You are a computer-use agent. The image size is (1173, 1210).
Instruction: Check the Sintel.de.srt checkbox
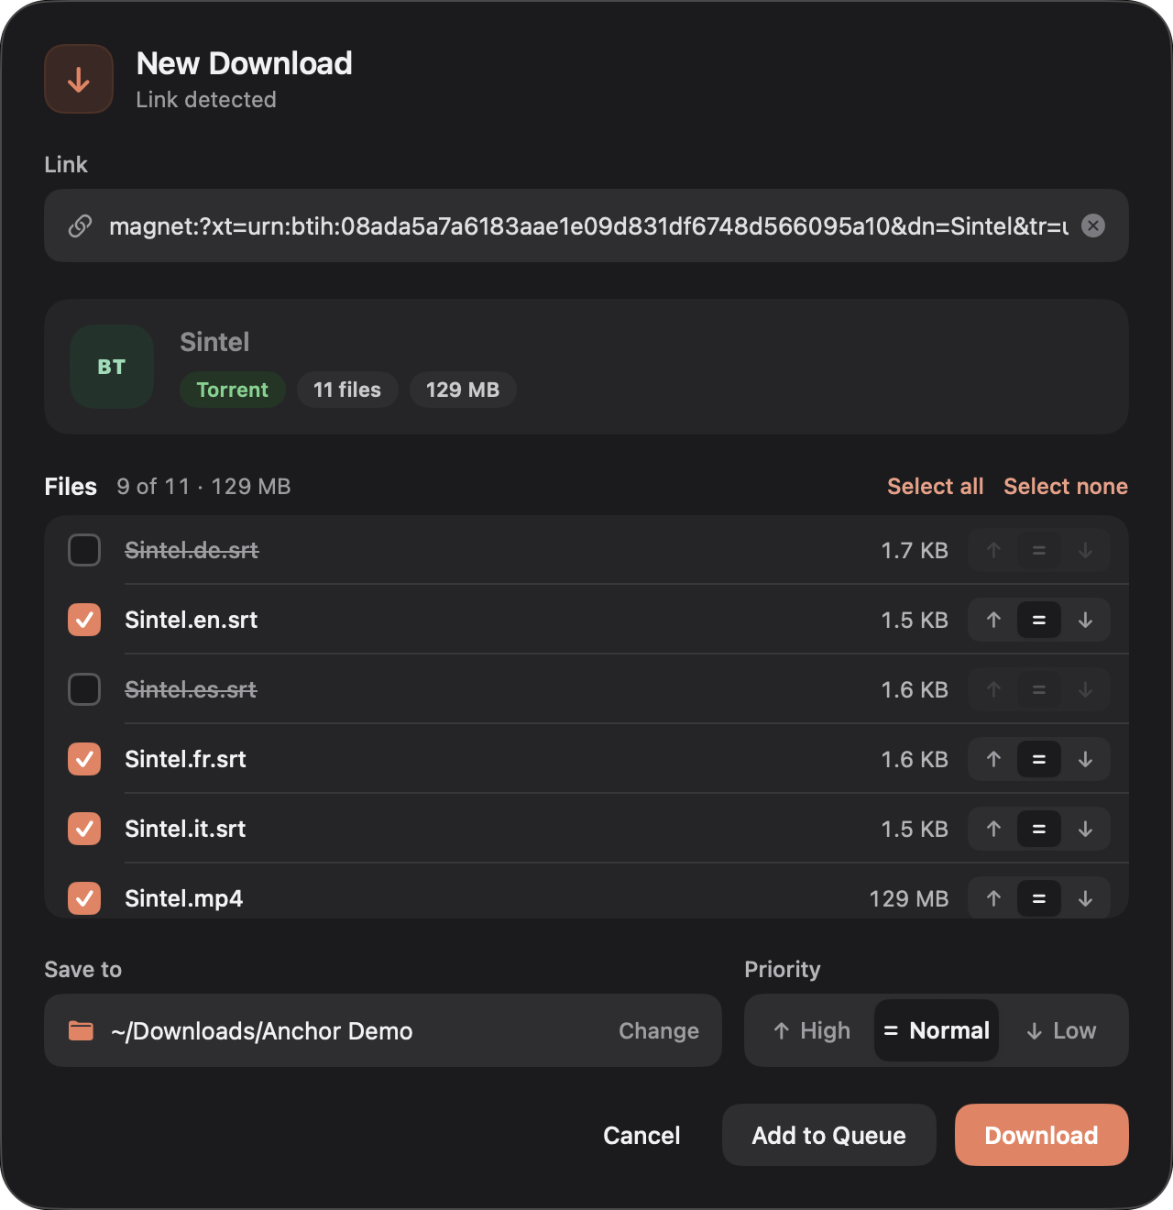pos(84,550)
